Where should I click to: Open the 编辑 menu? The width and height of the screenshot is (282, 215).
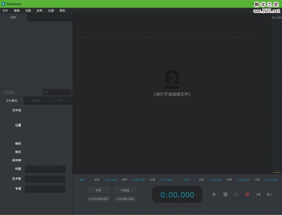[16, 11]
